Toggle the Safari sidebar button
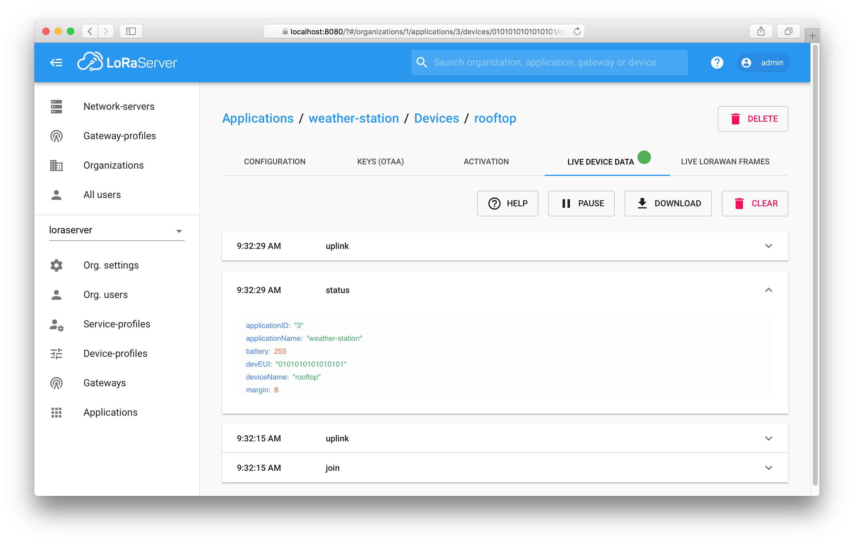 coord(131,31)
